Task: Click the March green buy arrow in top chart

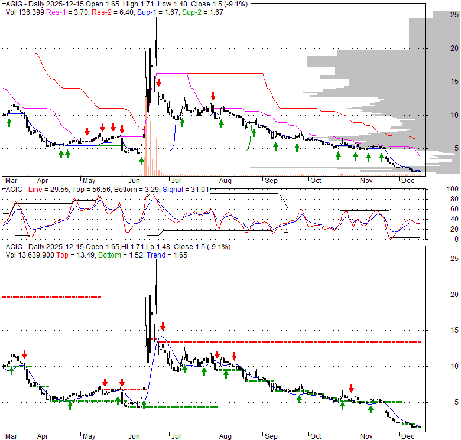Action: tap(9, 123)
